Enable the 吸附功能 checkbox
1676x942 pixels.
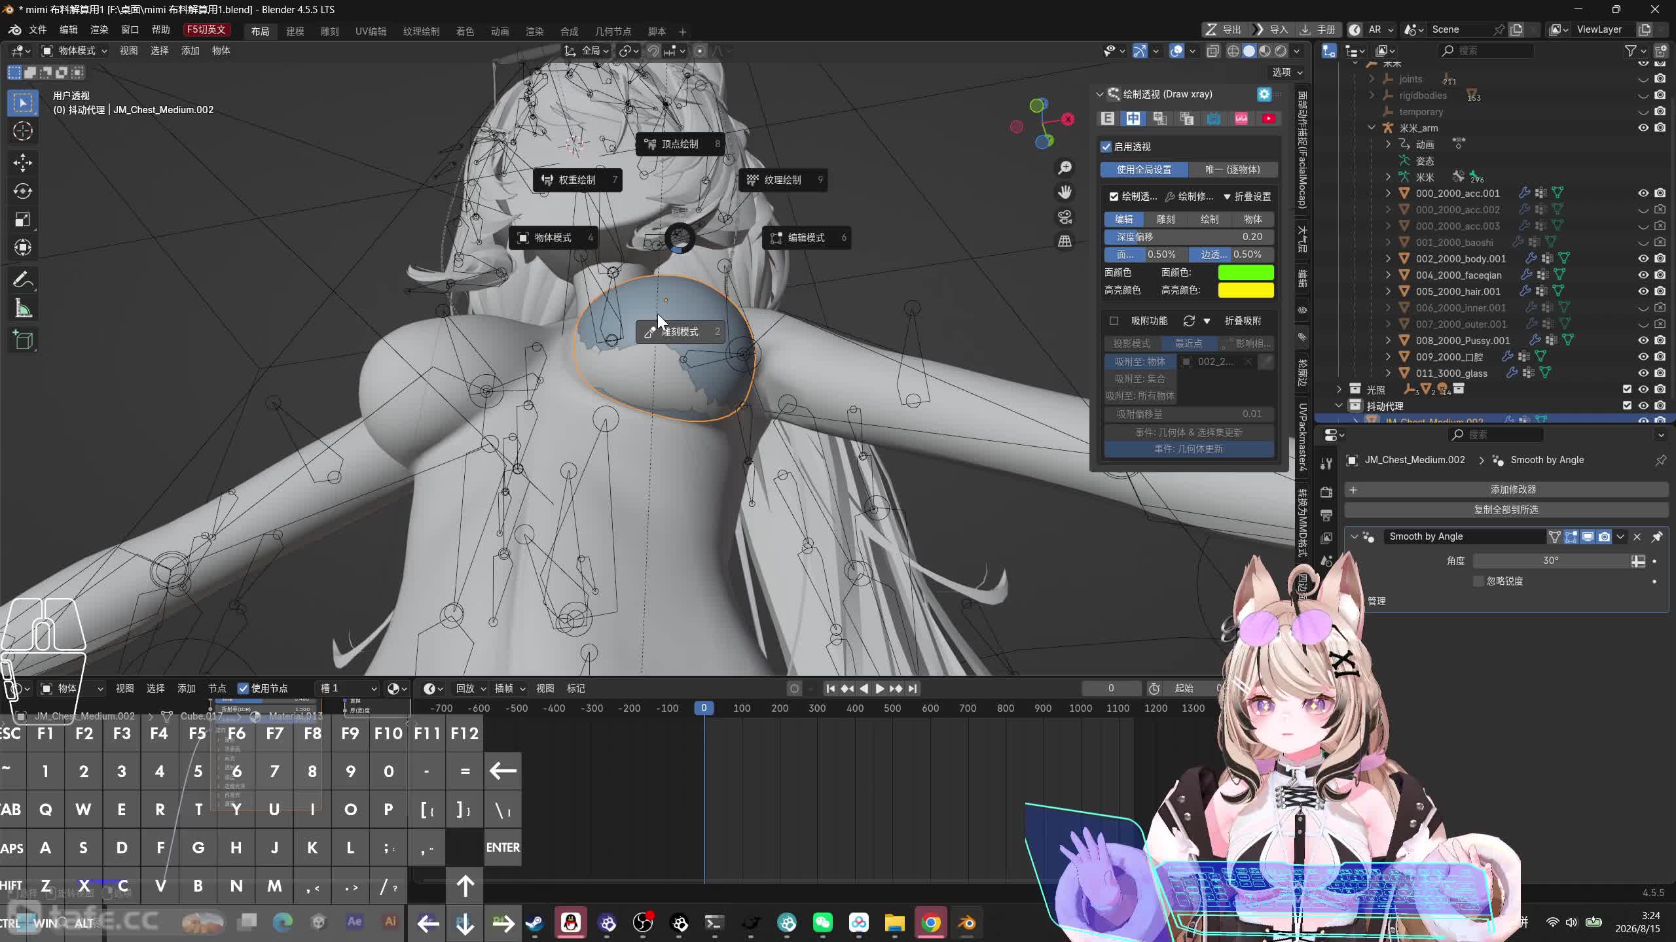pos(1114,321)
